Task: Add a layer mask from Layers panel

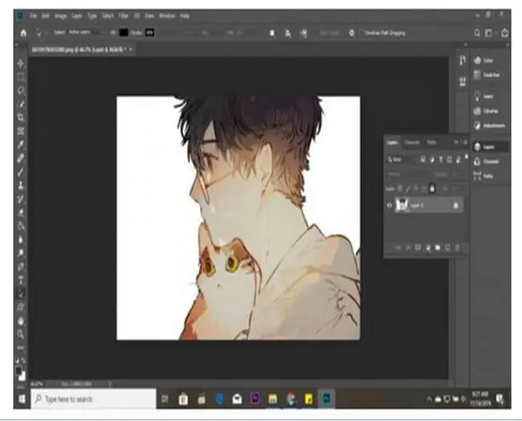Action: (x=418, y=247)
